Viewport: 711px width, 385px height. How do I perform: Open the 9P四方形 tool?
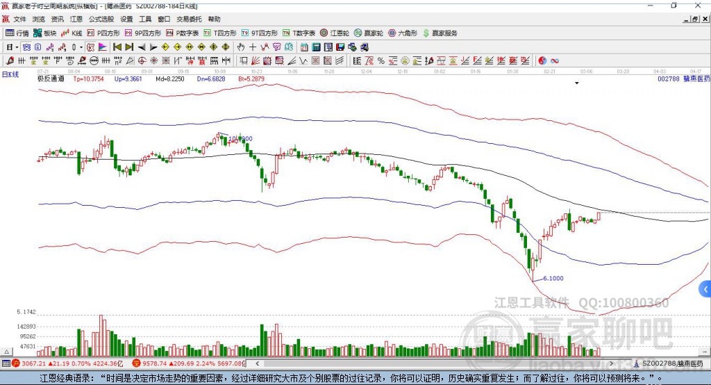143,33
